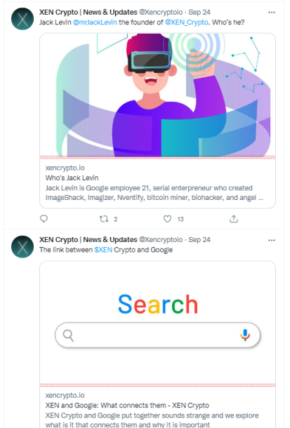This screenshot has width=290, height=428.
Task: Open the VR headset illustration card image
Action: [157, 95]
